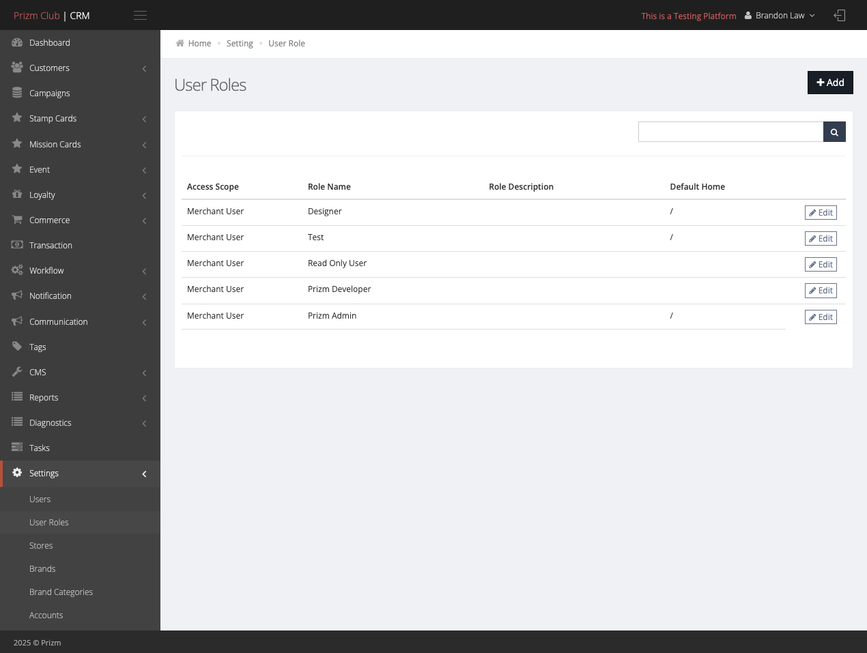
Task: Click the CMS wrench icon
Action: (17, 372)
